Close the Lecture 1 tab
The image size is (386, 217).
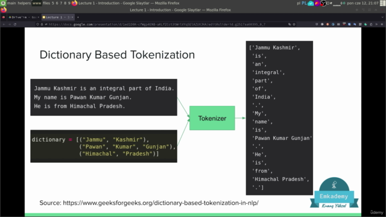tap(72, 17)
